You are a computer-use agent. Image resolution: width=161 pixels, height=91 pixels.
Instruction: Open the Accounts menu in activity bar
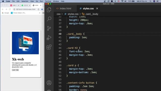click(49, 83)
